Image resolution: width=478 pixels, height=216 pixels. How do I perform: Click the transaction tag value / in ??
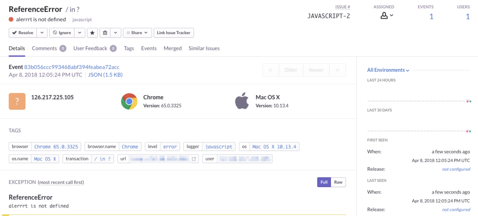tap(102, 159)
